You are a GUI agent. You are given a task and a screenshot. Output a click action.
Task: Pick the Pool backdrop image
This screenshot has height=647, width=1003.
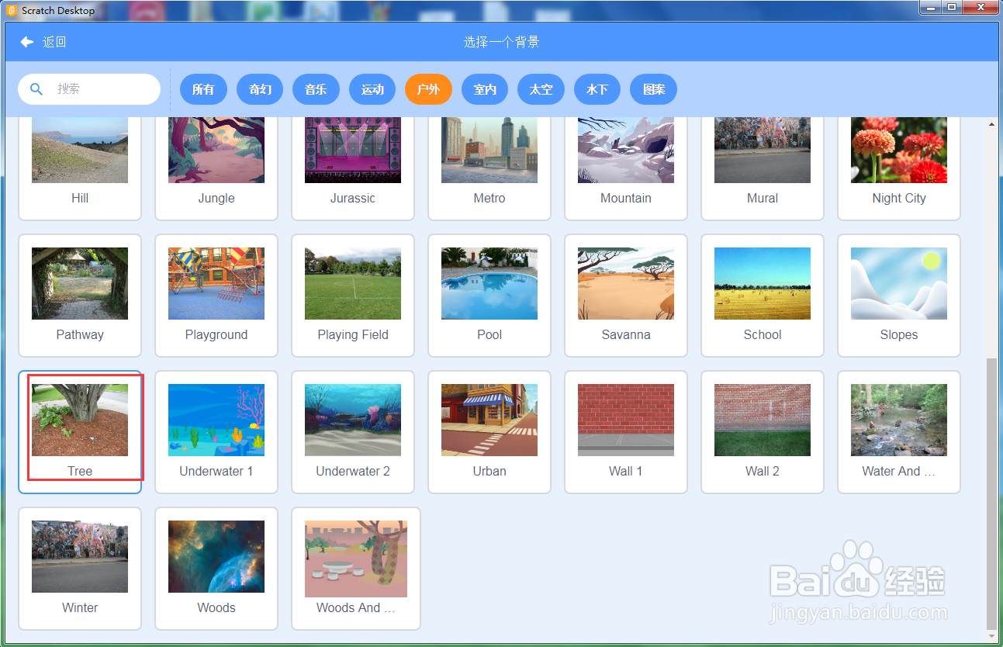pyautogui.click(x=489, y=283)
